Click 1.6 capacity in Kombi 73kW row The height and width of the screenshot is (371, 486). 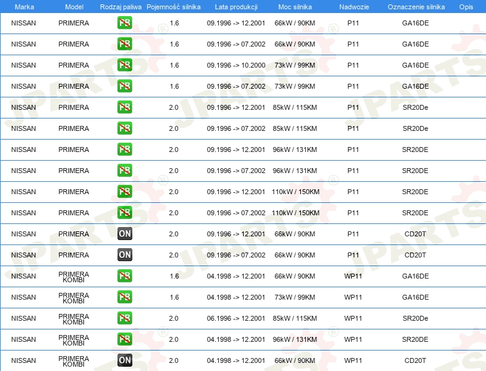point(175,297)
